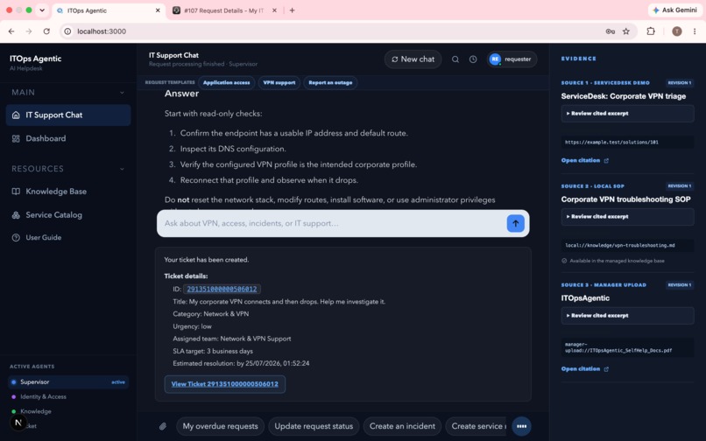Viewport: 706px width, 441px height.
Task: Click the Next.js N badge icon
Action: click(18, 423)
